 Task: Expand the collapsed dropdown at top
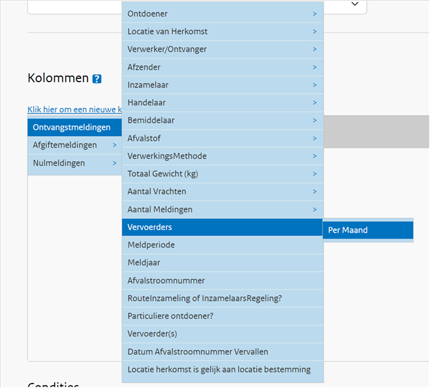coord(355,4)
